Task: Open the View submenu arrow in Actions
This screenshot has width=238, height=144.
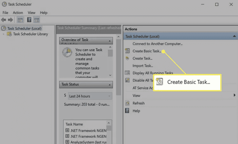Action: [235, 95]
